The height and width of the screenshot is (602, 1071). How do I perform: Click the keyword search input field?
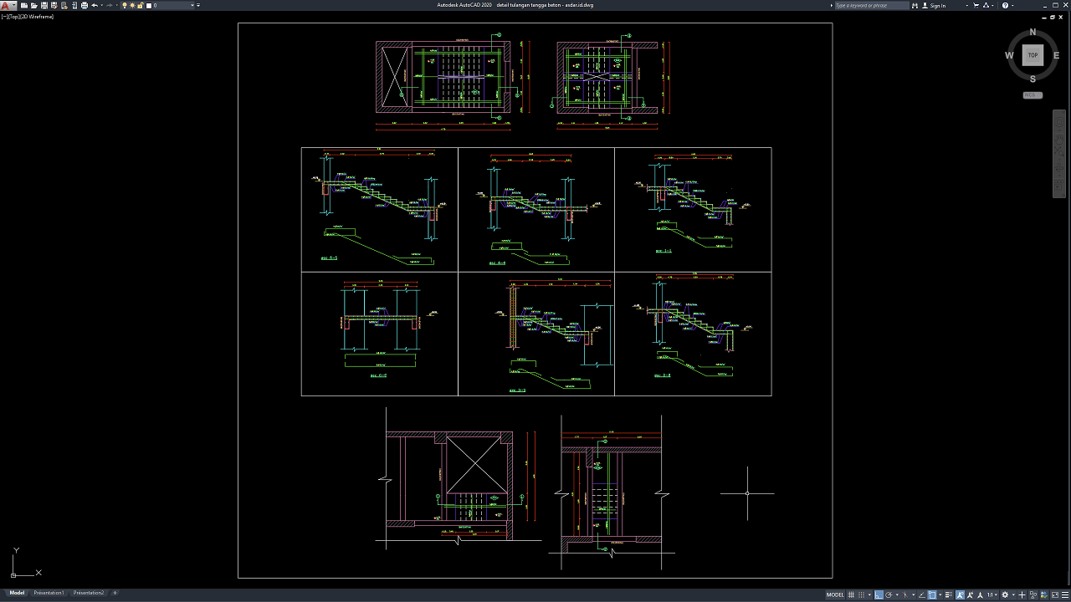870,5
